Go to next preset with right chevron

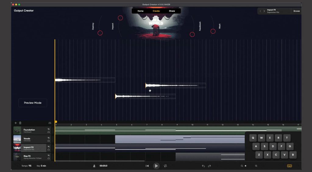[x=264, y=11]
